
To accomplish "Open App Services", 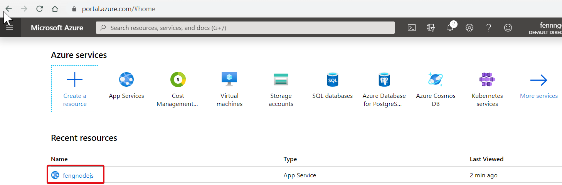I will point(126,86).
